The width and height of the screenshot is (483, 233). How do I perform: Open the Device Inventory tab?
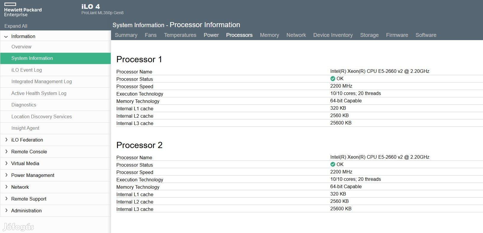333,35
